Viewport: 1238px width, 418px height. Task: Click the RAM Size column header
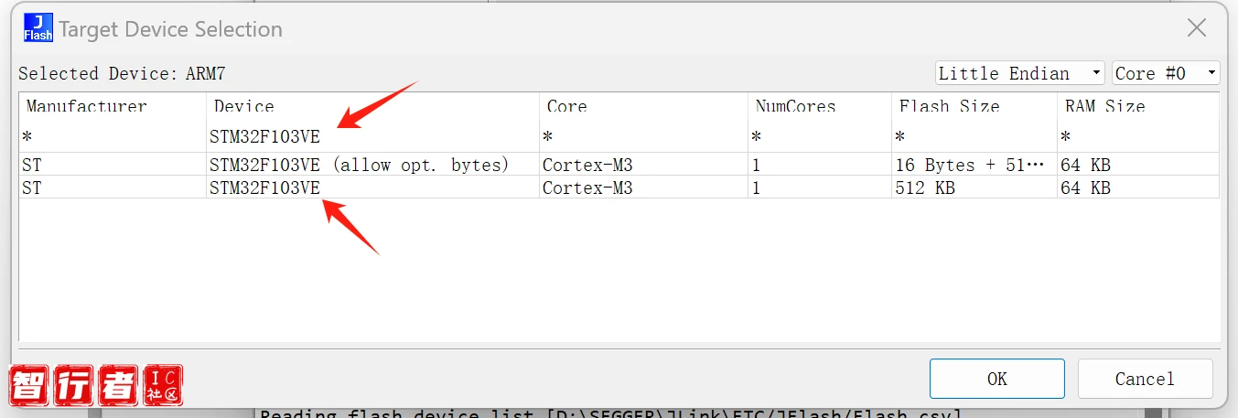point(1104,106)
